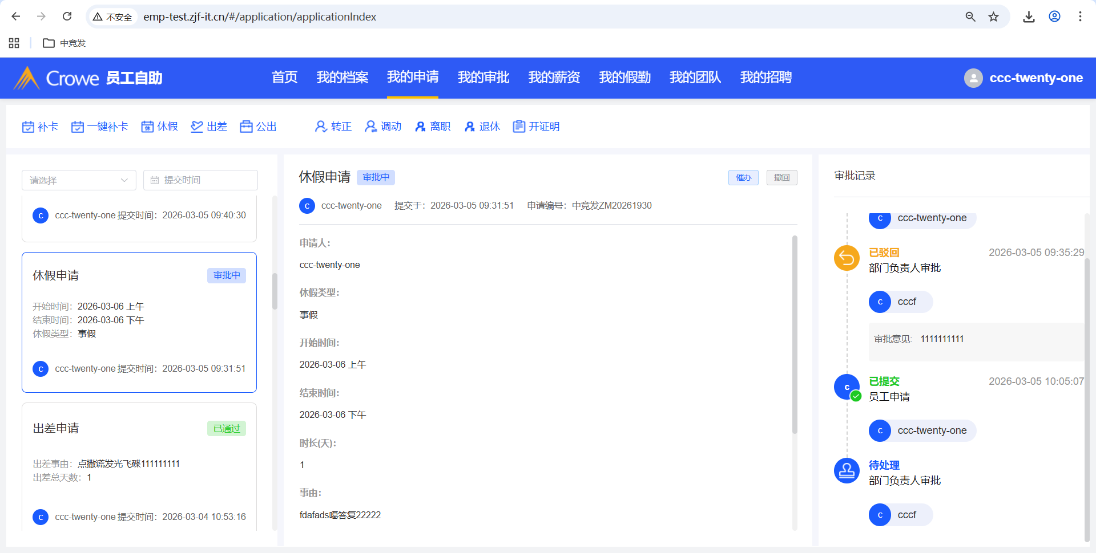1096x553 pixels.
Task: Click the 撤回 withdraw button
Action: click(782, 177)
